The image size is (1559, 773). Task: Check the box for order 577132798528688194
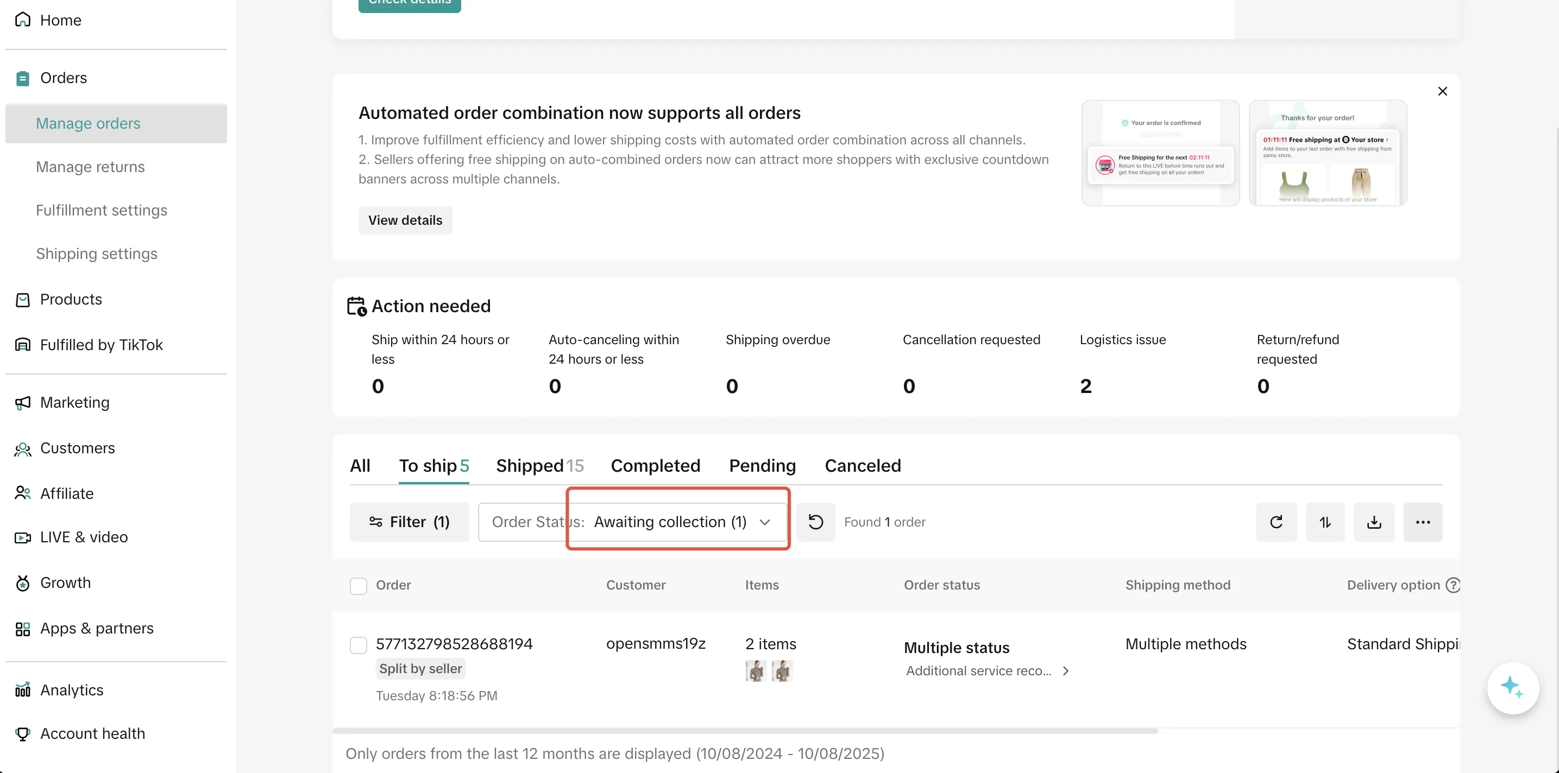pos(359,645)
